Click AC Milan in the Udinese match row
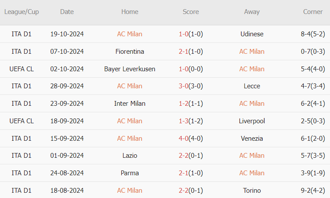This screenshot has height=198, width=330. (130, 34)
